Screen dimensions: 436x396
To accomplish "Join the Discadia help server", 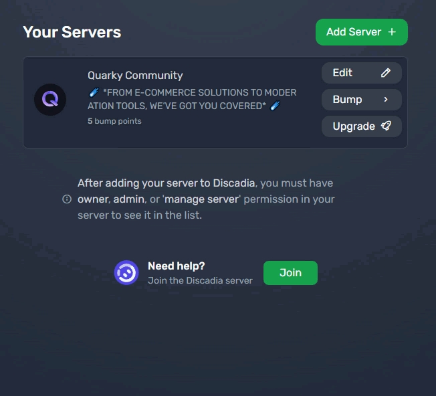I will click(x=290, y=273).
